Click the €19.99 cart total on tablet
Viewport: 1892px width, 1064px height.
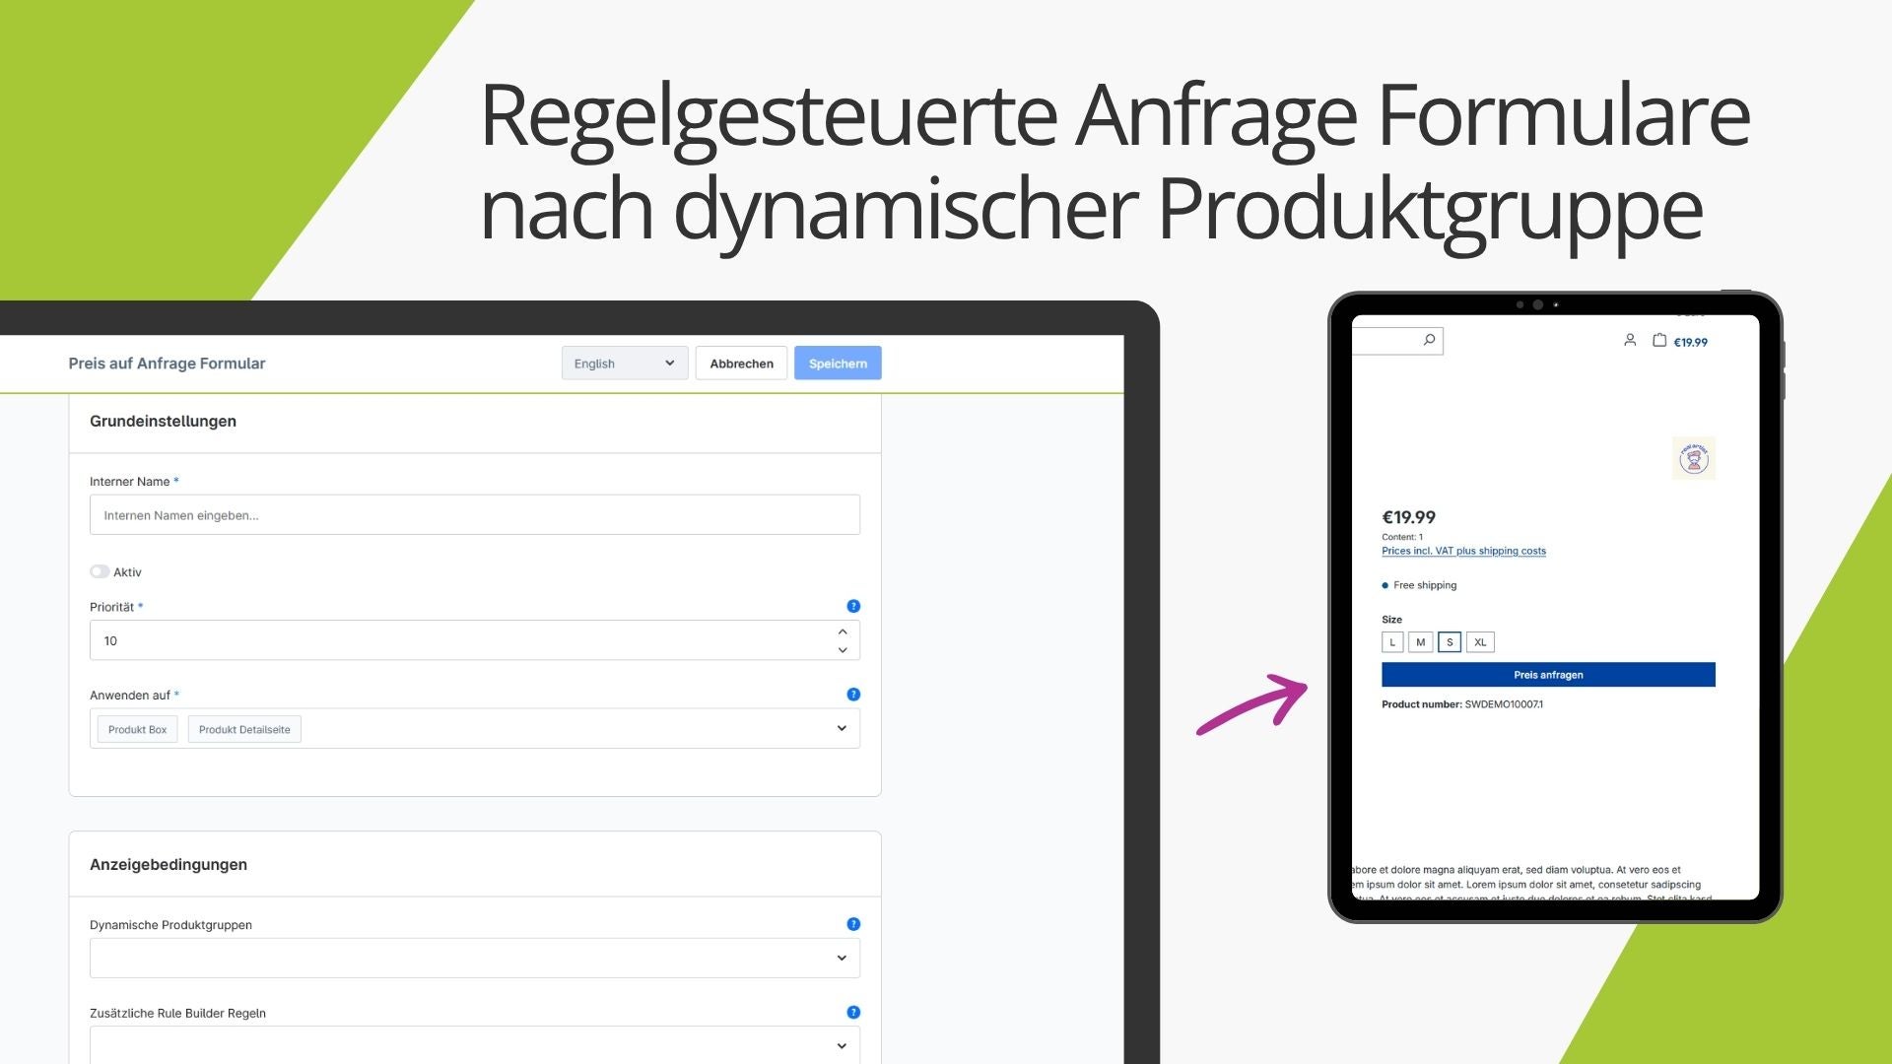click(x=1691, y=343)
